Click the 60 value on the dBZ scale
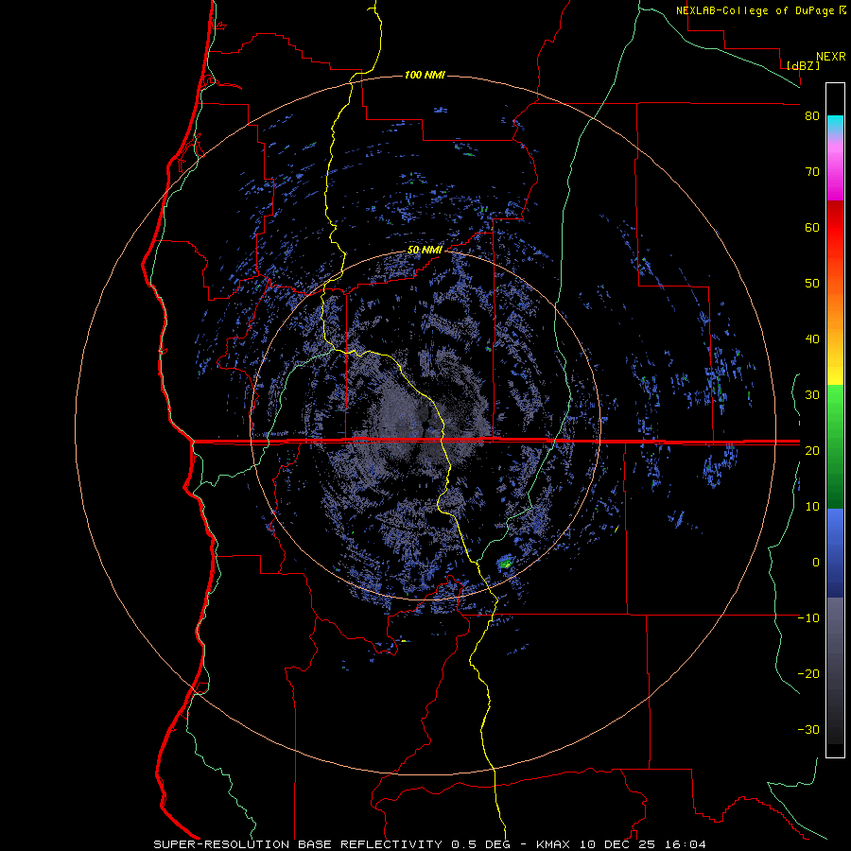 [x=812, y=227]
